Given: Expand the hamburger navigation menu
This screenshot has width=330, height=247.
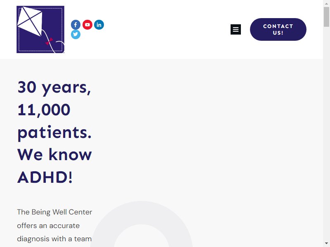Looking at the screenshot, I should pyautogui.click(x=236, y=29).
